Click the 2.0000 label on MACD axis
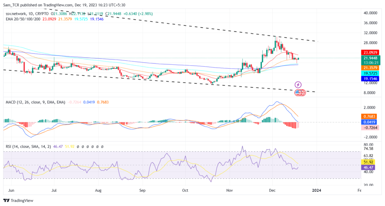The image size is (385, 206). click(x=369, y=107)
